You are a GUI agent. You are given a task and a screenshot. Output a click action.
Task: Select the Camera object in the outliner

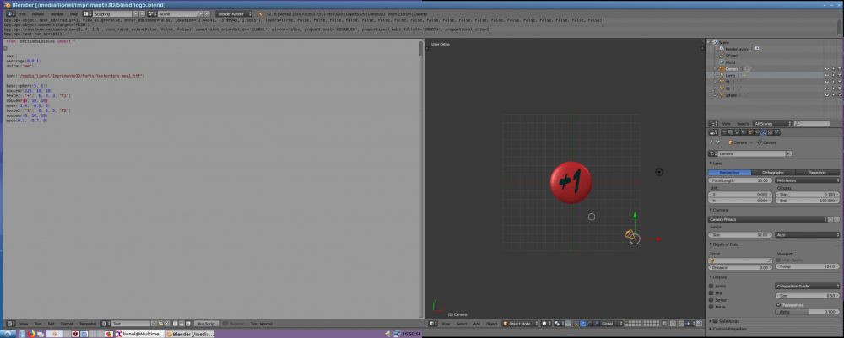(731, 68)
